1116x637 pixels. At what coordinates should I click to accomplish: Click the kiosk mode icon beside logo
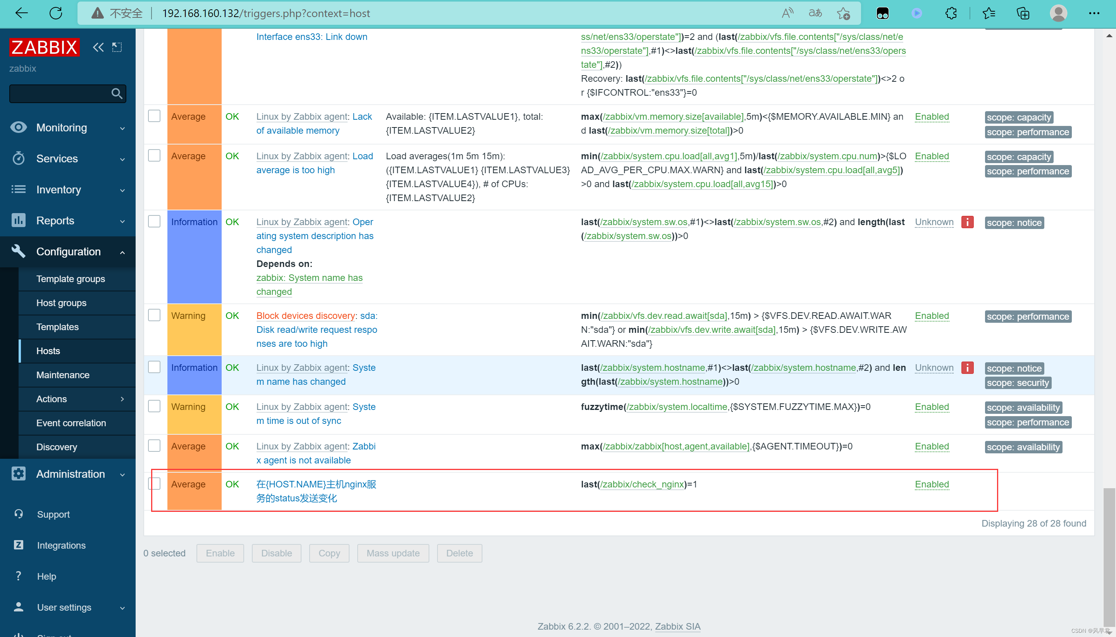click(117, 47)
